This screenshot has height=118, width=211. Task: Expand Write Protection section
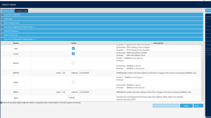102,35
